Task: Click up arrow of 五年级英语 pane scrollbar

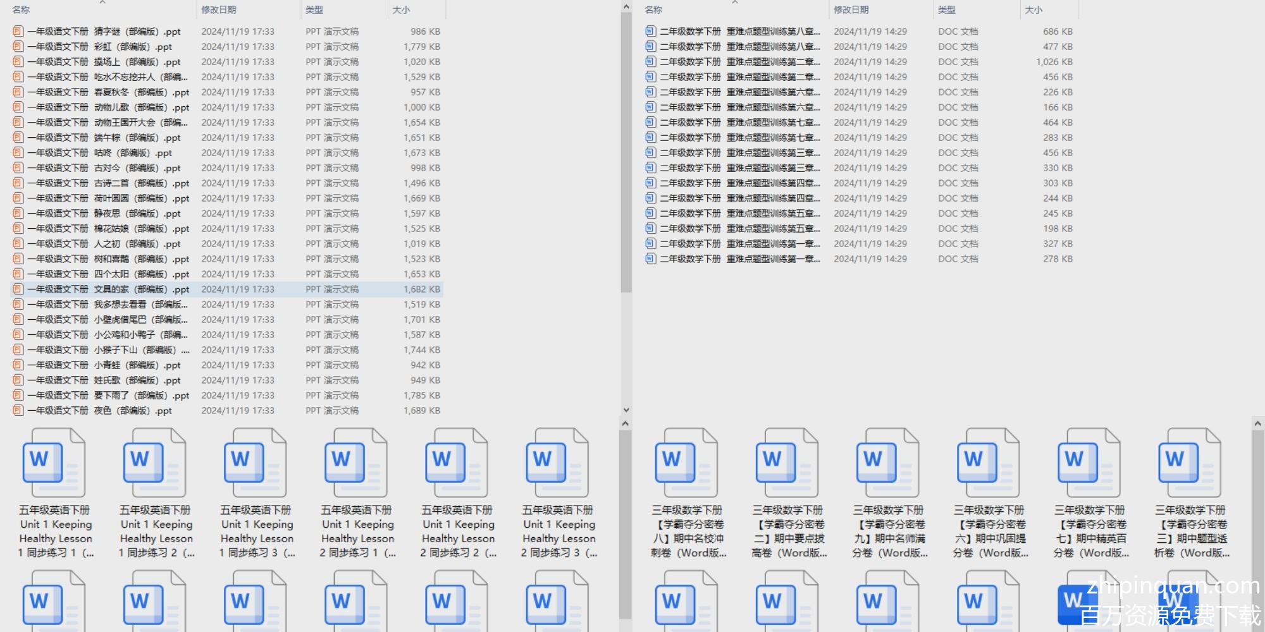Action: (626, 423)
